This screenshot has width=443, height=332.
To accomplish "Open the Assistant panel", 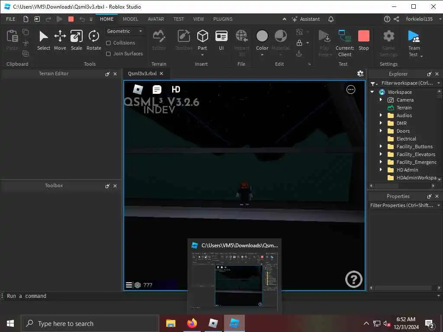I will (x=306, y=19).
